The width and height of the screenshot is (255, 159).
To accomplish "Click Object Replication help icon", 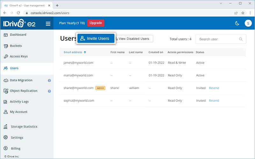I will (x=49, y=91).
